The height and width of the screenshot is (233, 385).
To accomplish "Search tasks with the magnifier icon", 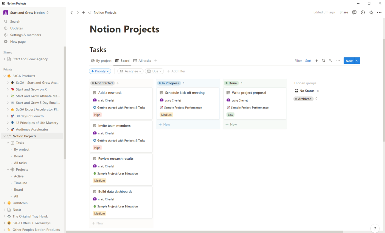I will tap(324, 61).
